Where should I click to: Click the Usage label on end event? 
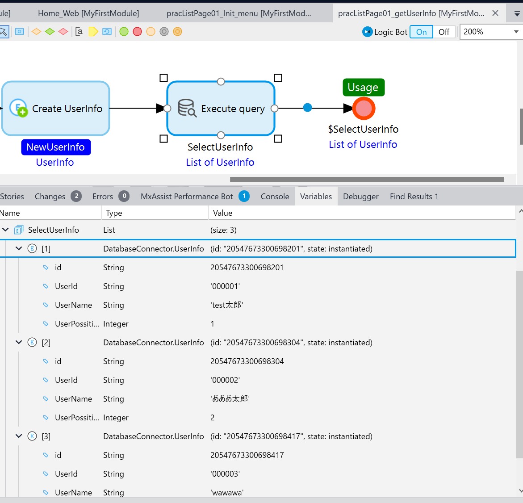(x=363, y=88)
